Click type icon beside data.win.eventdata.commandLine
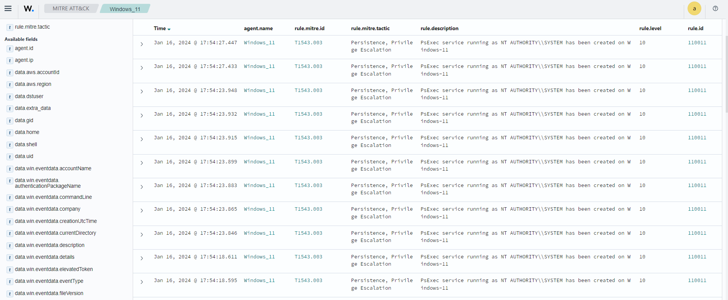The image size is (728, 300). 10,197
